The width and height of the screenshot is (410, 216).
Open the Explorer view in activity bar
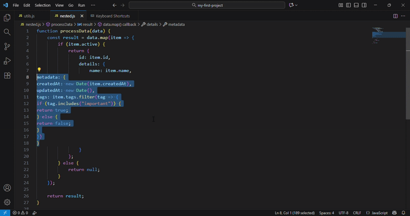click(x=7, y=18)
